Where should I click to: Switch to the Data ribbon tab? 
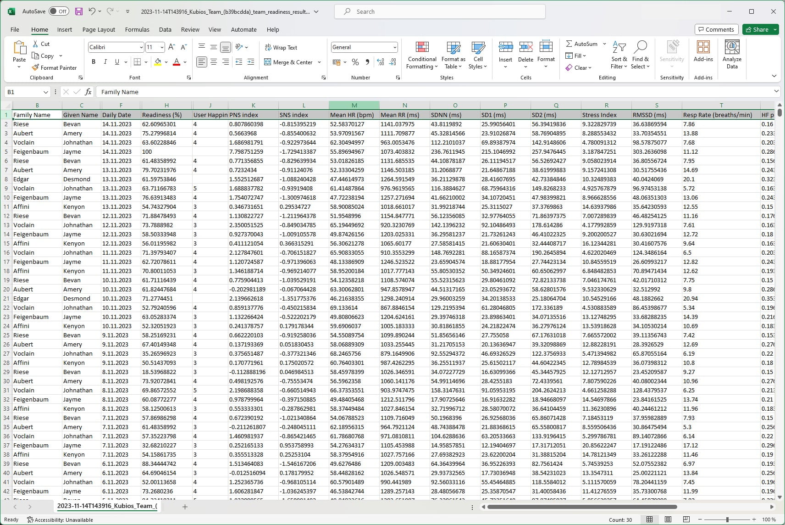coord(165,29)
